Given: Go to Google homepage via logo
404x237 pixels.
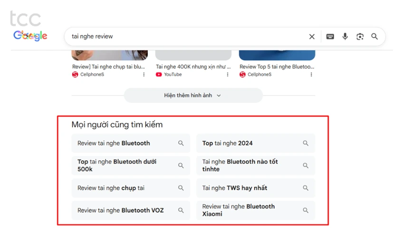Looking at the screenshot, I should (x=30, y=36).
